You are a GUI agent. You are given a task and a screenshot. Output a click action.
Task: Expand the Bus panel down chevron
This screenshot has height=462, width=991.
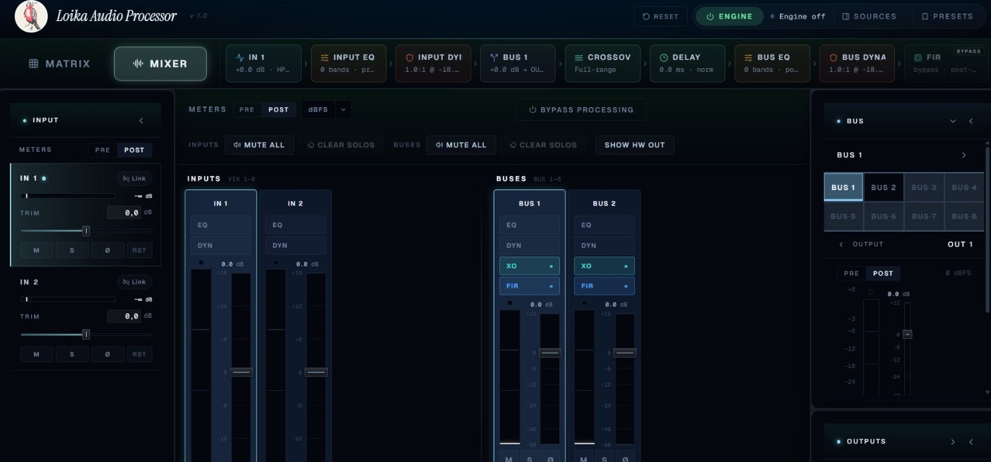click(x=953, y=121)
